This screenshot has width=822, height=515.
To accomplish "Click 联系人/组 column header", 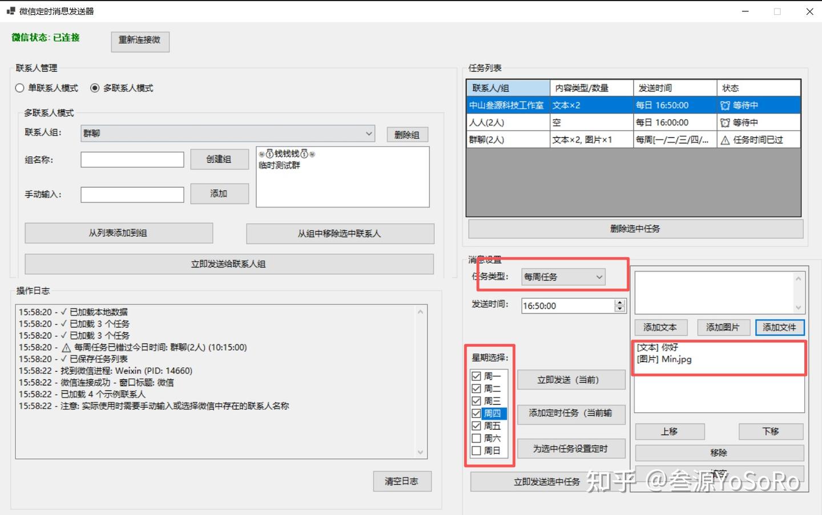I will (508, 88).
